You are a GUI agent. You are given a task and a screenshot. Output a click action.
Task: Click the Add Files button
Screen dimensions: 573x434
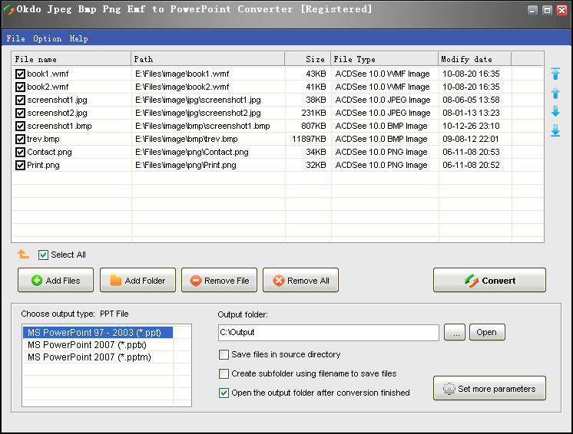coord(55,280)
